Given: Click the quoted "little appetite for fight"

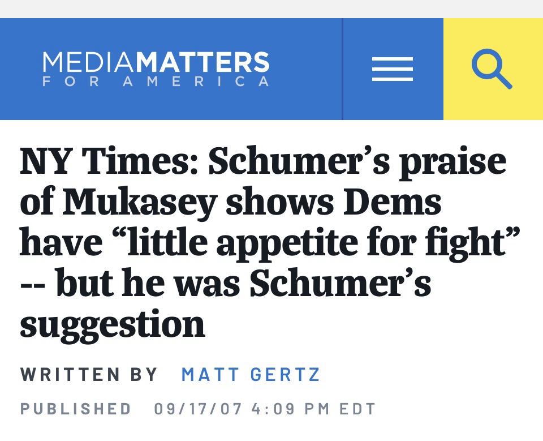Looking at the screenshot, I should 310,243.
